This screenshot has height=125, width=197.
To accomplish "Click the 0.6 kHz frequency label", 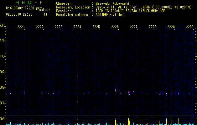I will (3, 119).
